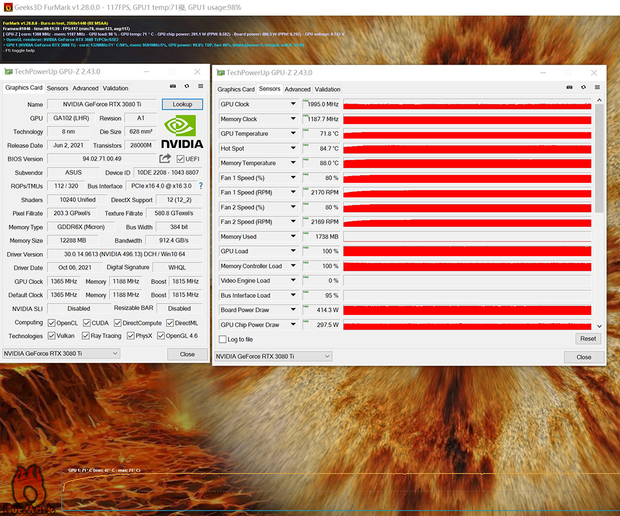Screen dimensions: 620x516
Task: Open the GPU selector dropdown showing RTX 3080 Ti
Action: [60, 354]
